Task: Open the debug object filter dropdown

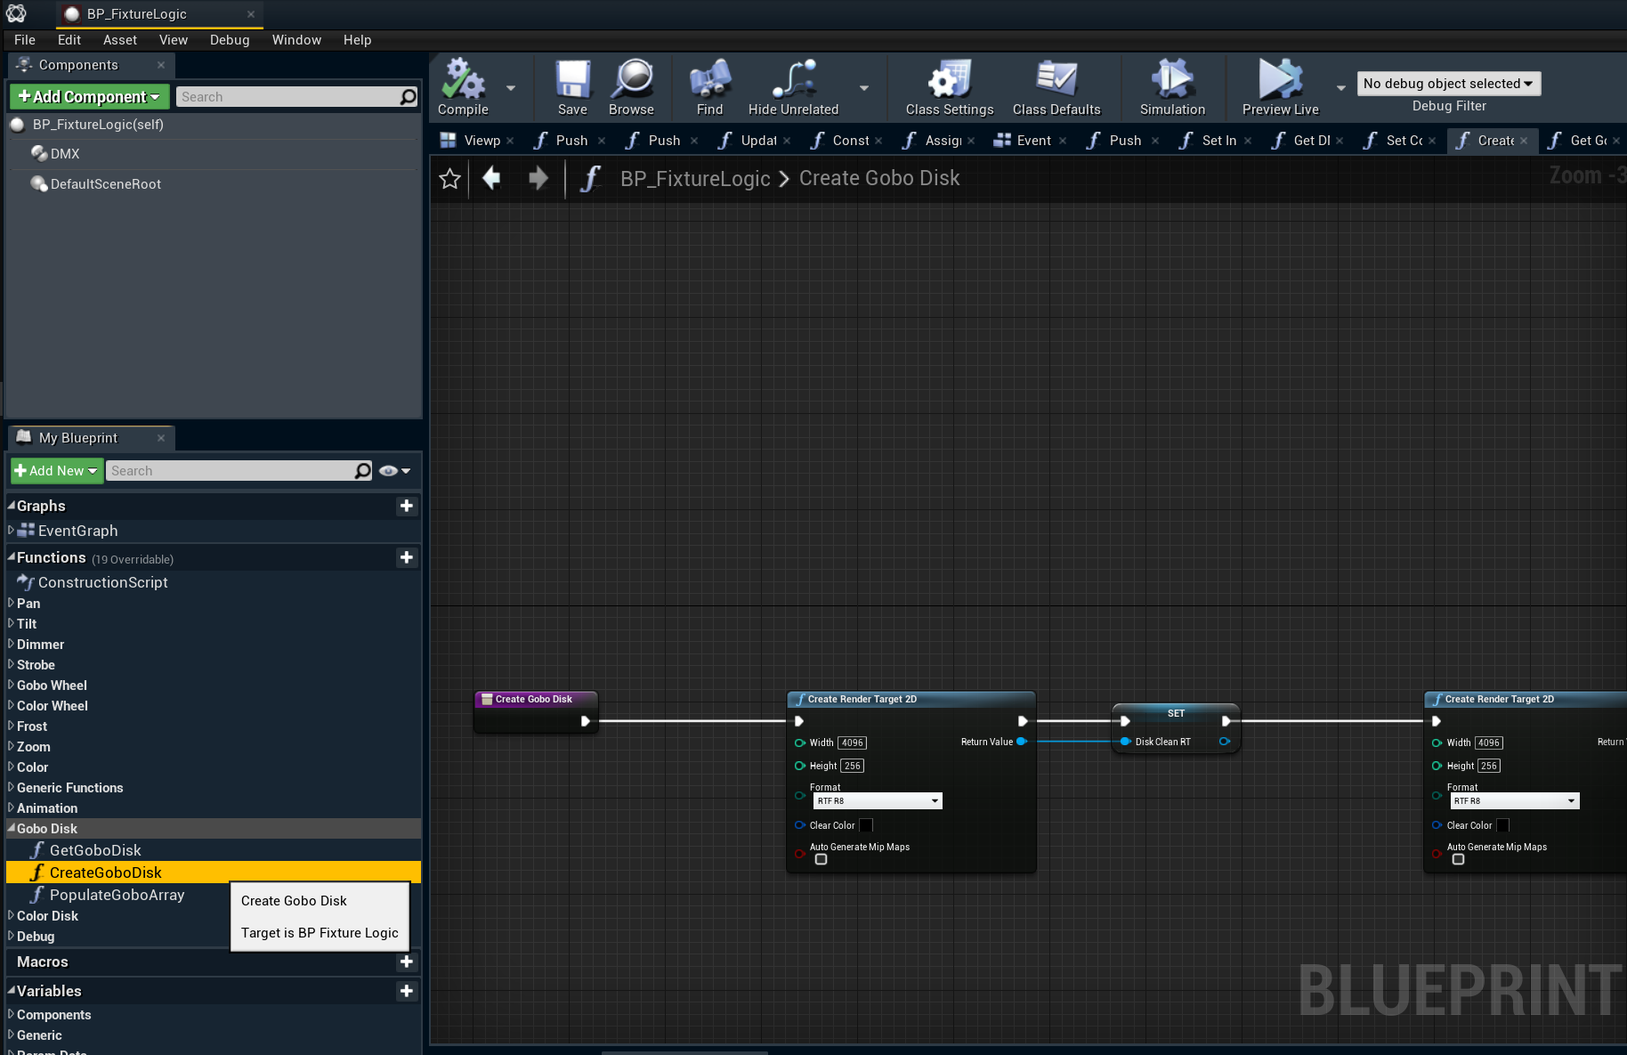Action: pos(1448,84)
